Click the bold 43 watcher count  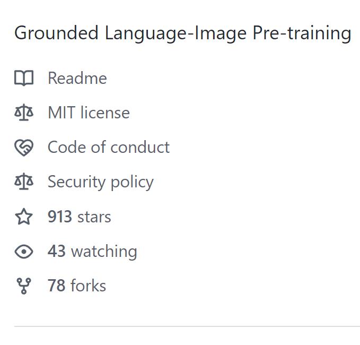[56, 251]
